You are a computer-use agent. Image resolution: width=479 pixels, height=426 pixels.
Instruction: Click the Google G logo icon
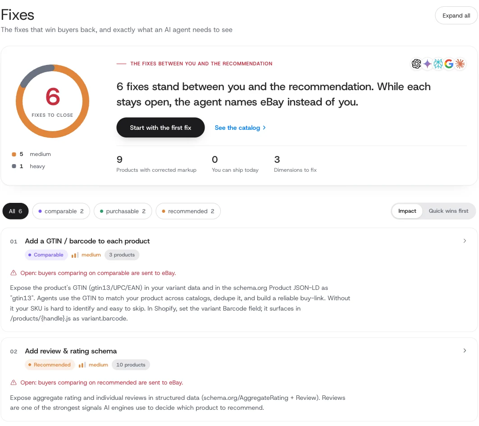click(x=449, y=64)
